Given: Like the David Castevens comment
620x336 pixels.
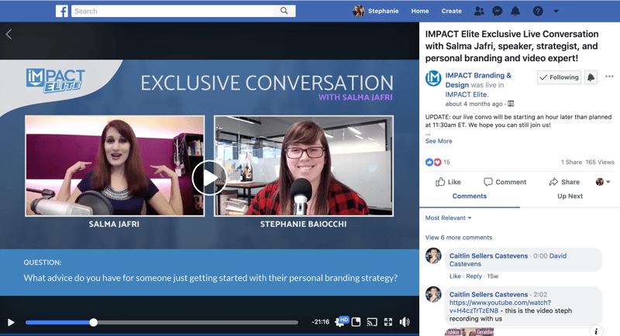Looking at the screenshot, I should click(455, 276).
